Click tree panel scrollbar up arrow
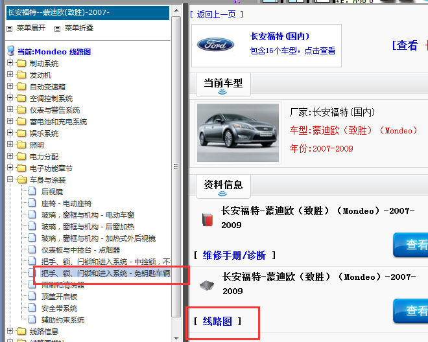This screenshot has height=342, width=428. point(176,10)
